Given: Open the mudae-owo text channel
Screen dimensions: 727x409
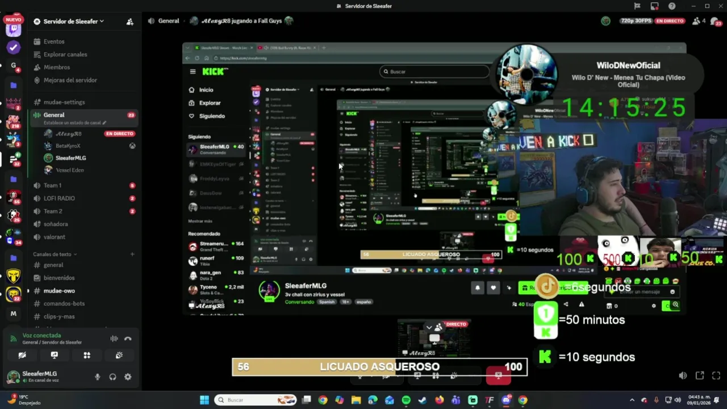Looking at the screenshot, I should pyautogui.click(x=59, y=291).
